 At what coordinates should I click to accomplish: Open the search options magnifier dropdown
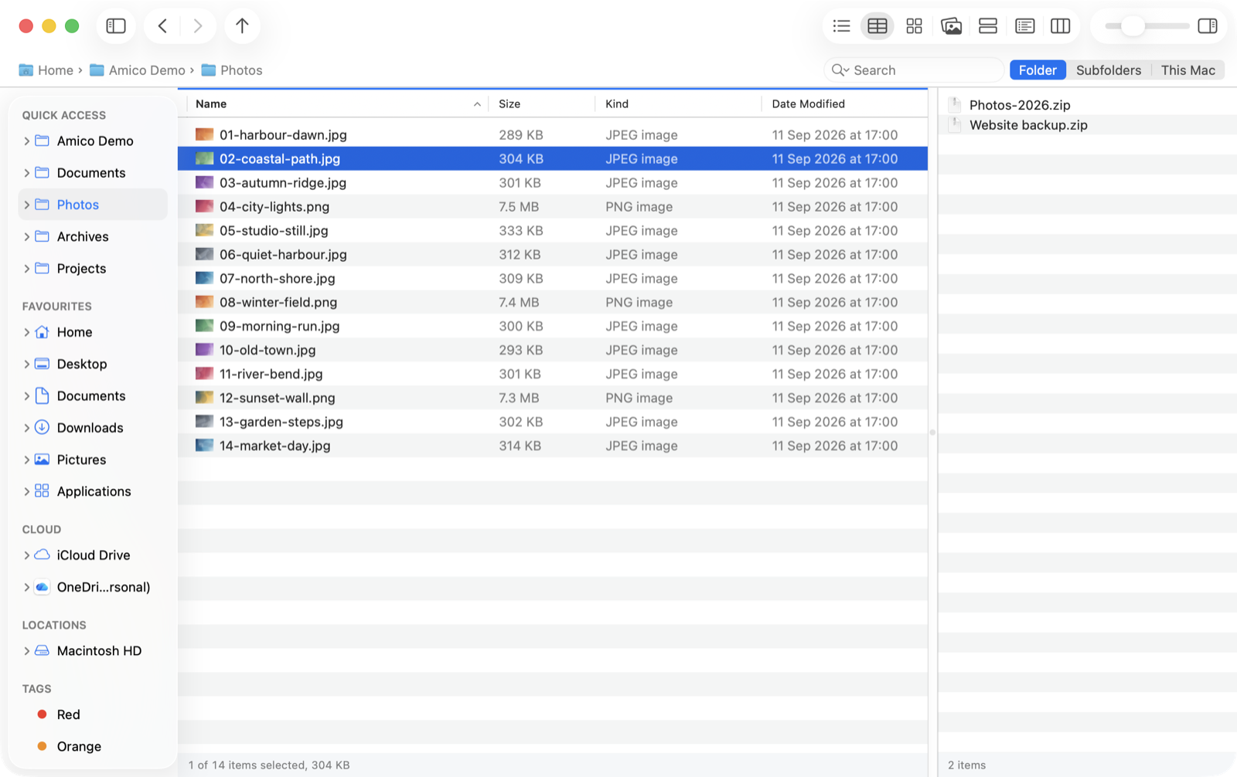840,70
